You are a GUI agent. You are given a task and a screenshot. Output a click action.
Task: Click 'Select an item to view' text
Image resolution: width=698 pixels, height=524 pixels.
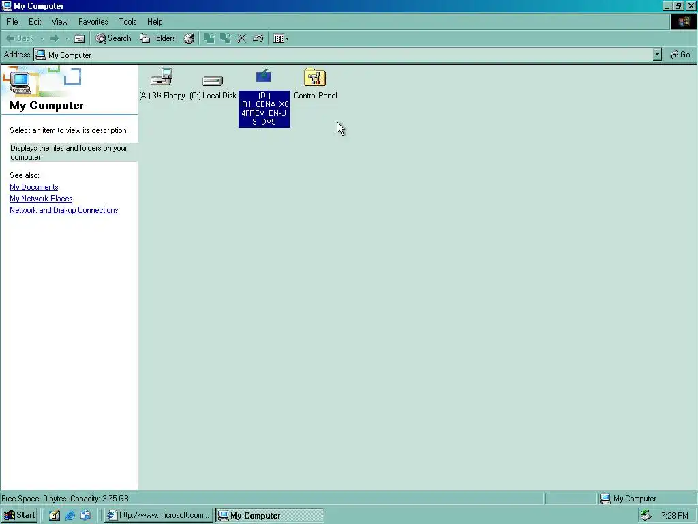(x=69, y=130)
